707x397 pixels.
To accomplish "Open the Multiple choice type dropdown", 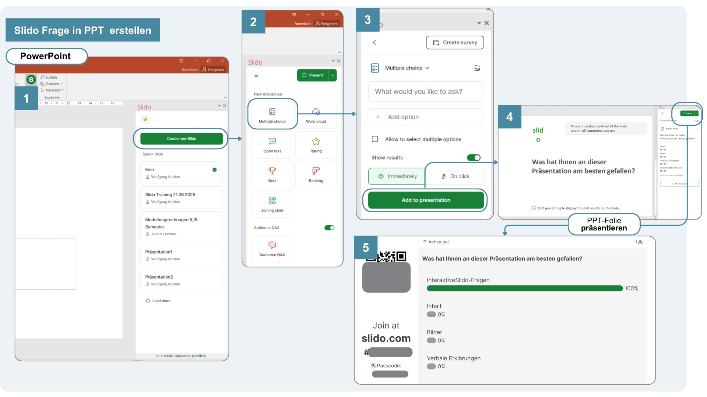I will [407, 68].
